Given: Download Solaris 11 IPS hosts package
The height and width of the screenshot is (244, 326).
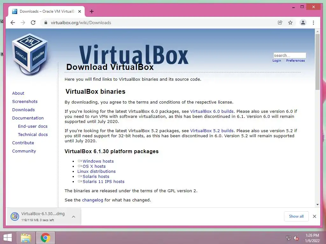Looking at the screenshot, I should point(103,181).
